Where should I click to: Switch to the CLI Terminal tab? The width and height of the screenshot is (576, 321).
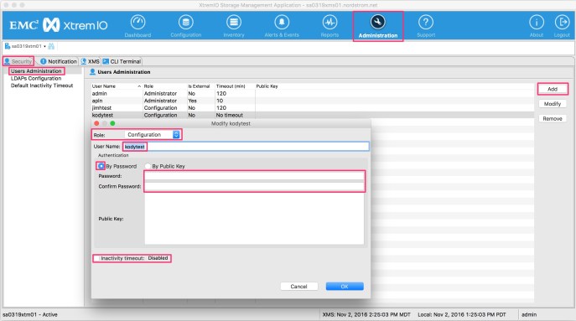[122, 61]
